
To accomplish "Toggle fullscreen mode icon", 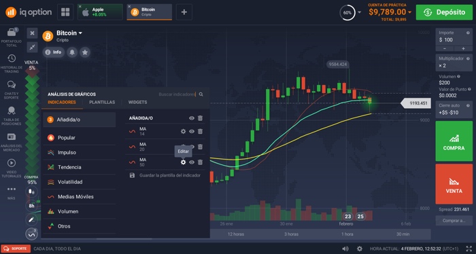I will 469,249.
